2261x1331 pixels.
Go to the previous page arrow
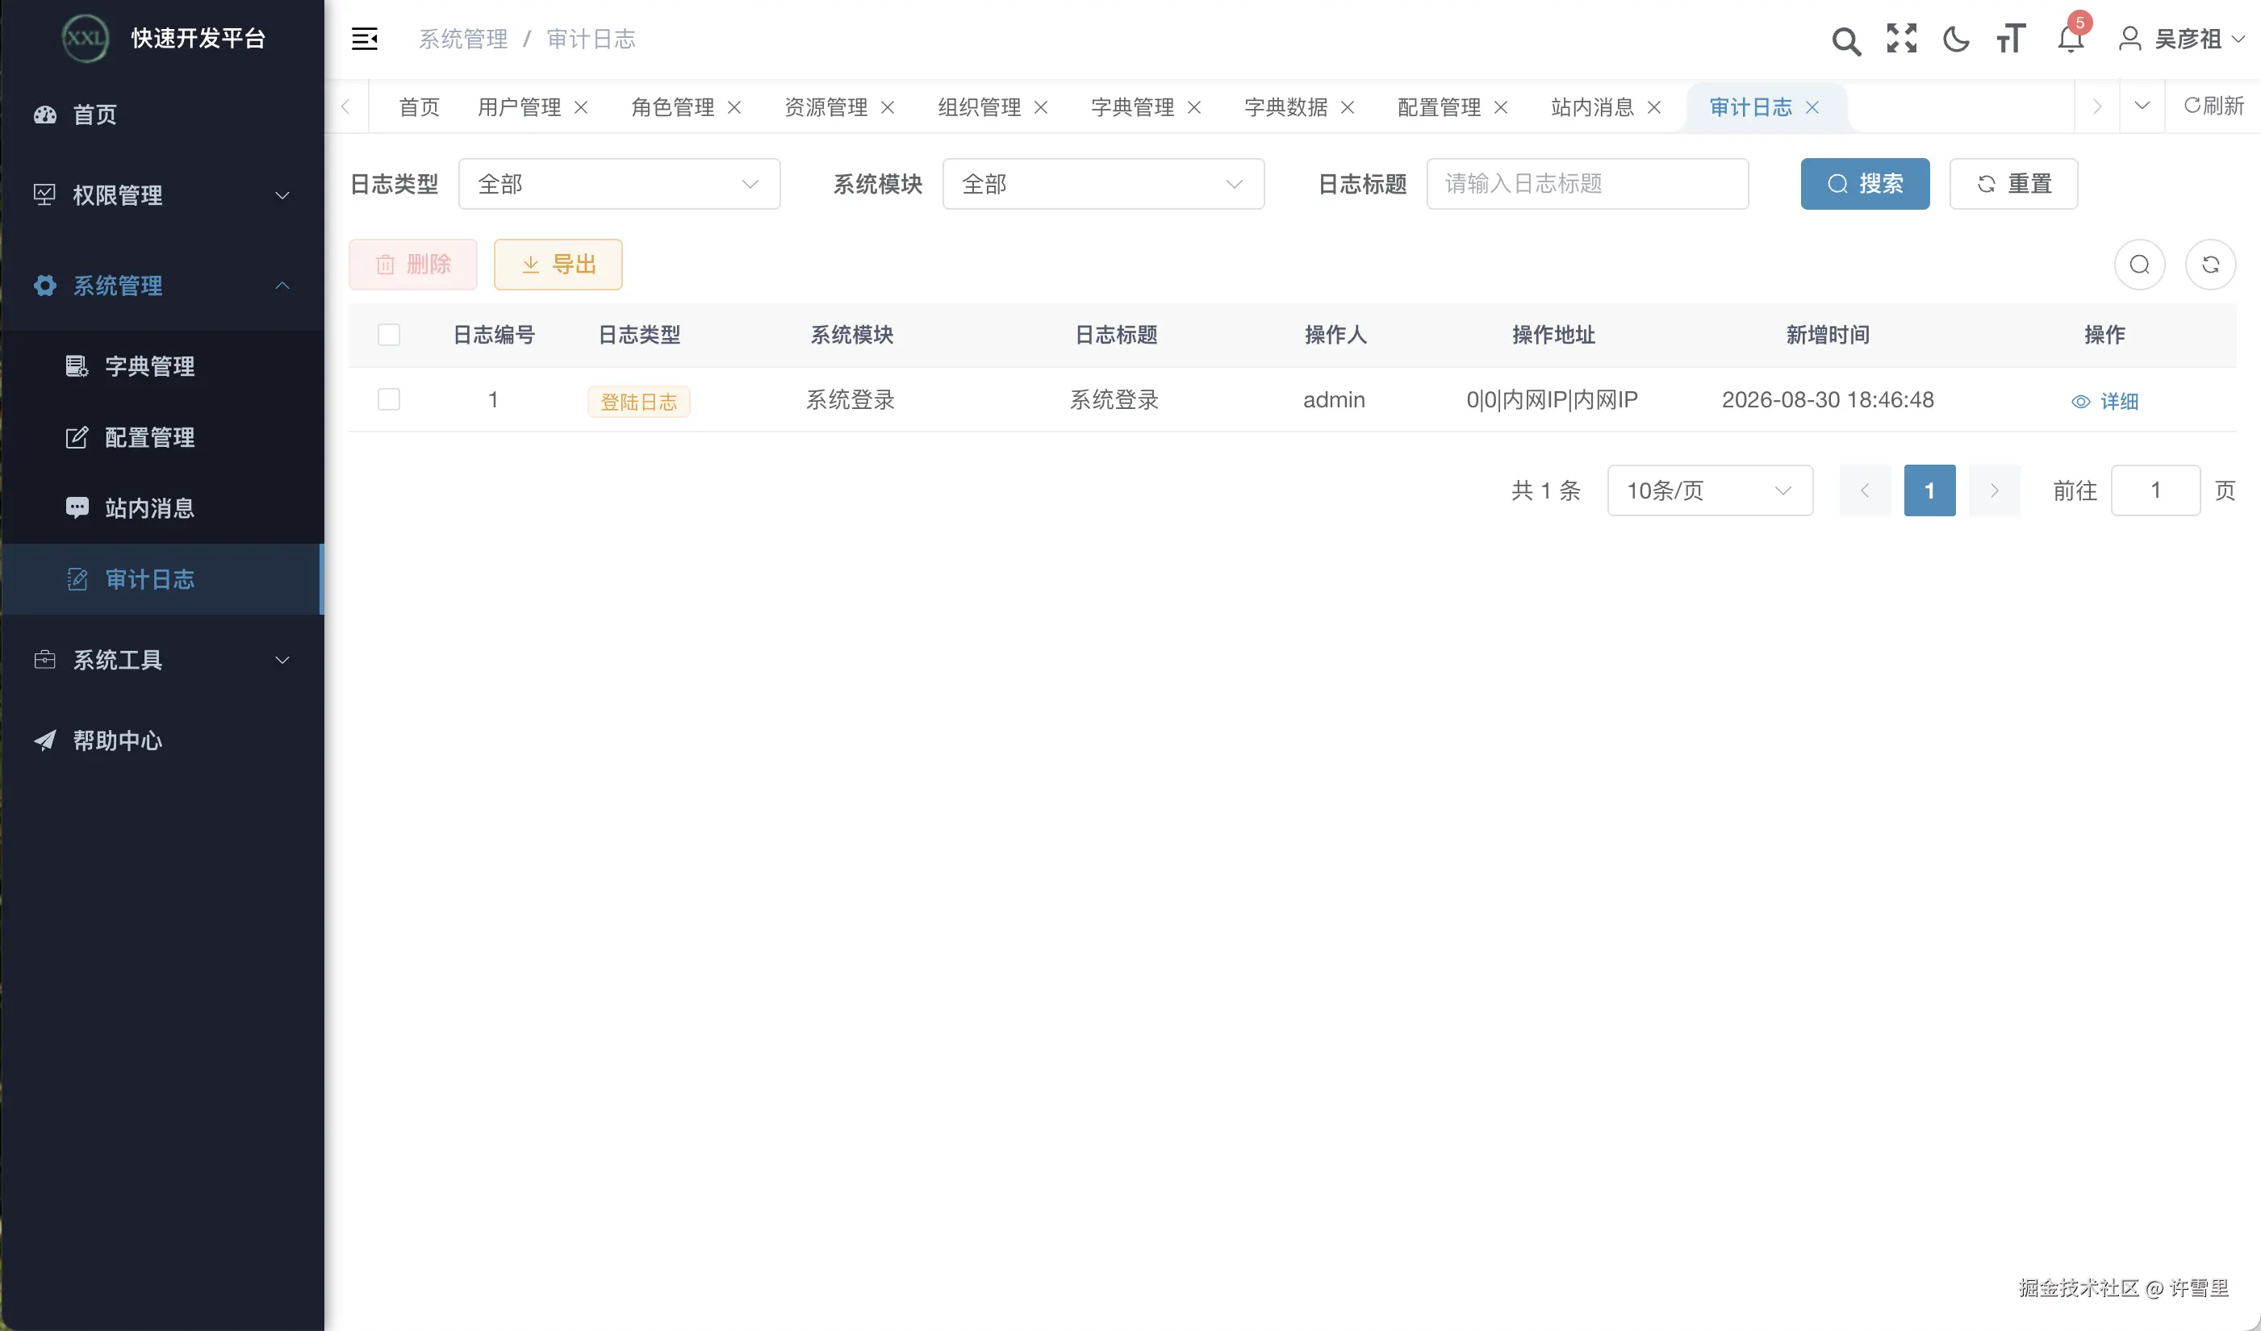(x=1865, y=490)
